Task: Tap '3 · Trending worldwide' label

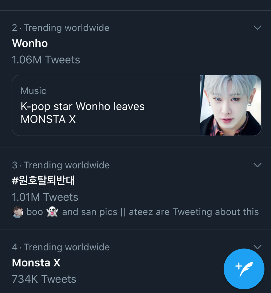Action: [x=61, y=165]
